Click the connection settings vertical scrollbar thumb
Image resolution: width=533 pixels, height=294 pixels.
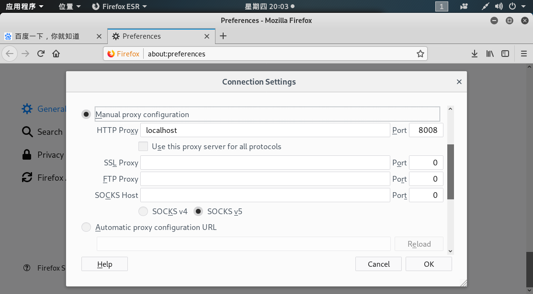[x=450, y=171]
